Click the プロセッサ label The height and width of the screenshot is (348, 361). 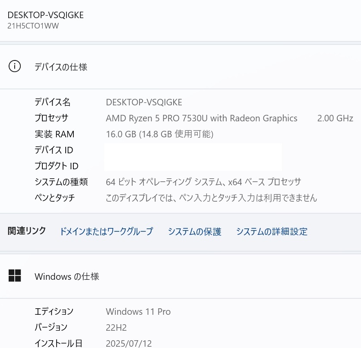click(51, 118)
